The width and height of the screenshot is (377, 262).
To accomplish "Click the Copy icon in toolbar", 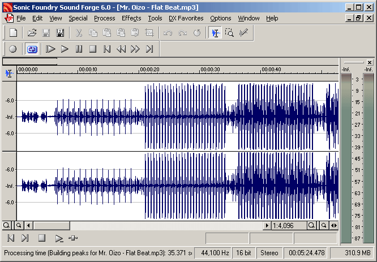I will [93, 33].
